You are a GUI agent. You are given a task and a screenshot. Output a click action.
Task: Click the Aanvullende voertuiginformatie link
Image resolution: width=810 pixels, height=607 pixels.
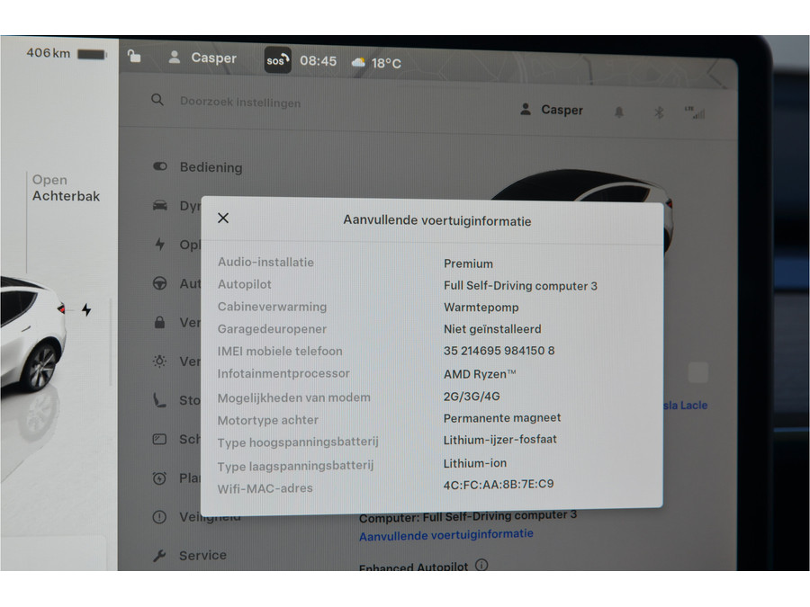tap(445, 534)
